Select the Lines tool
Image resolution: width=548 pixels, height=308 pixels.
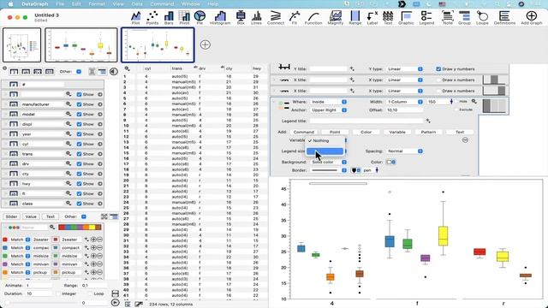click(256, 17)
